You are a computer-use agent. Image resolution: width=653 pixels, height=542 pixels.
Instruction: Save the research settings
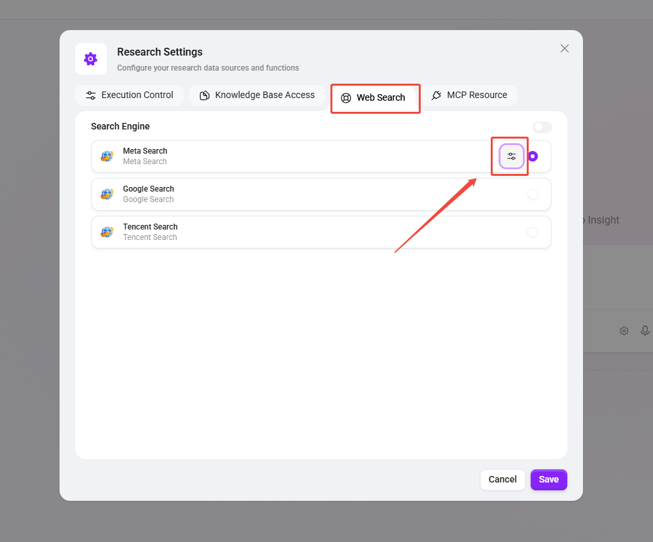(548, 479)
